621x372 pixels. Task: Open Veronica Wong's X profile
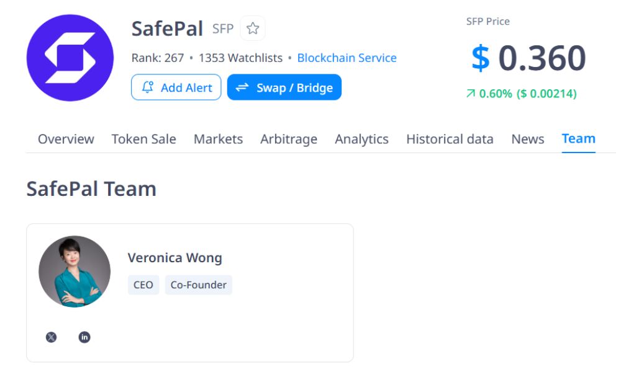(52, 337)
